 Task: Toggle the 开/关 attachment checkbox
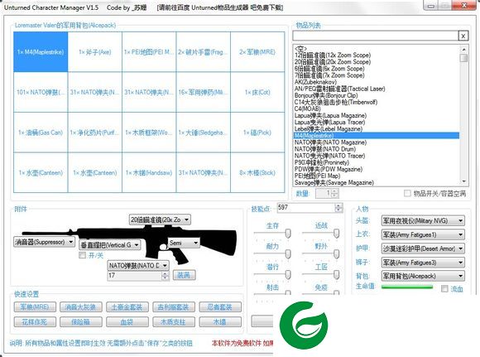(x=82, y=255)
